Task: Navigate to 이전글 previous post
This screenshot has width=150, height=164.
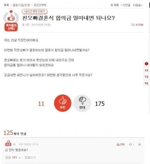Action: coord(125,5)
